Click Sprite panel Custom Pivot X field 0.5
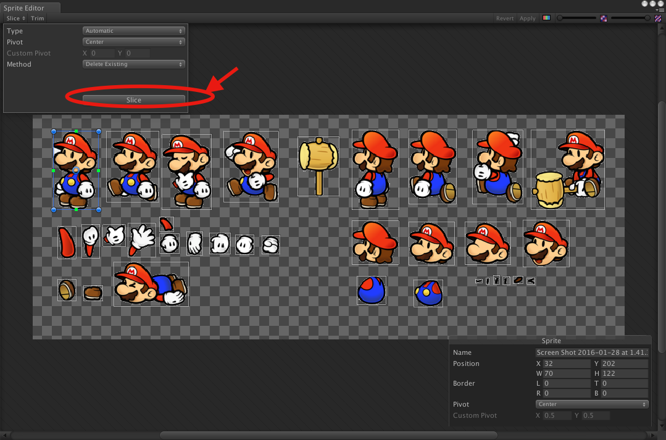The width and height of the screenshot is (666, 440). (557, 415)
